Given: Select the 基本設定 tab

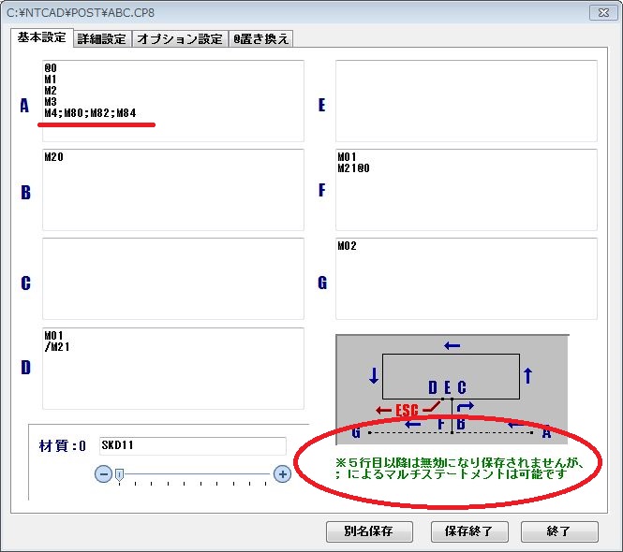Looking at the screenshot, I should [x=40, y=37].
